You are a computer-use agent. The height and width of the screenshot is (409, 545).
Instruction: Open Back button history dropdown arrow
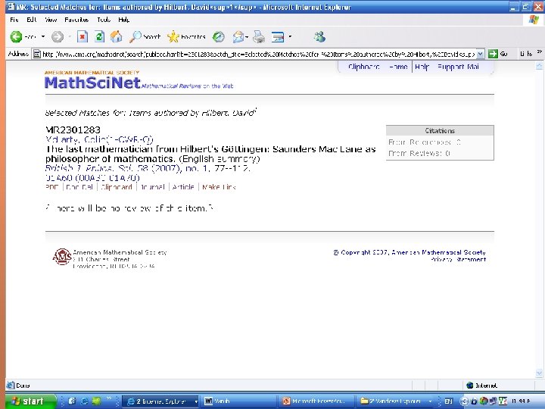pyautogui.click(x=43, y=36)
